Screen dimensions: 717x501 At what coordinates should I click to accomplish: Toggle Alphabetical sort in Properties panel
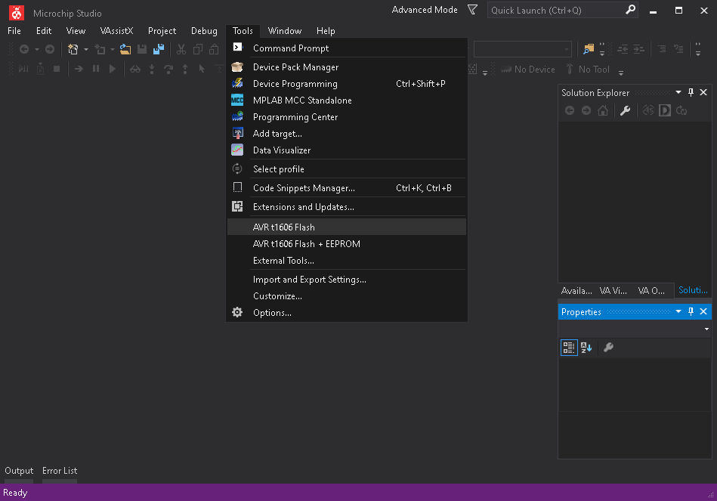(586, 348)
